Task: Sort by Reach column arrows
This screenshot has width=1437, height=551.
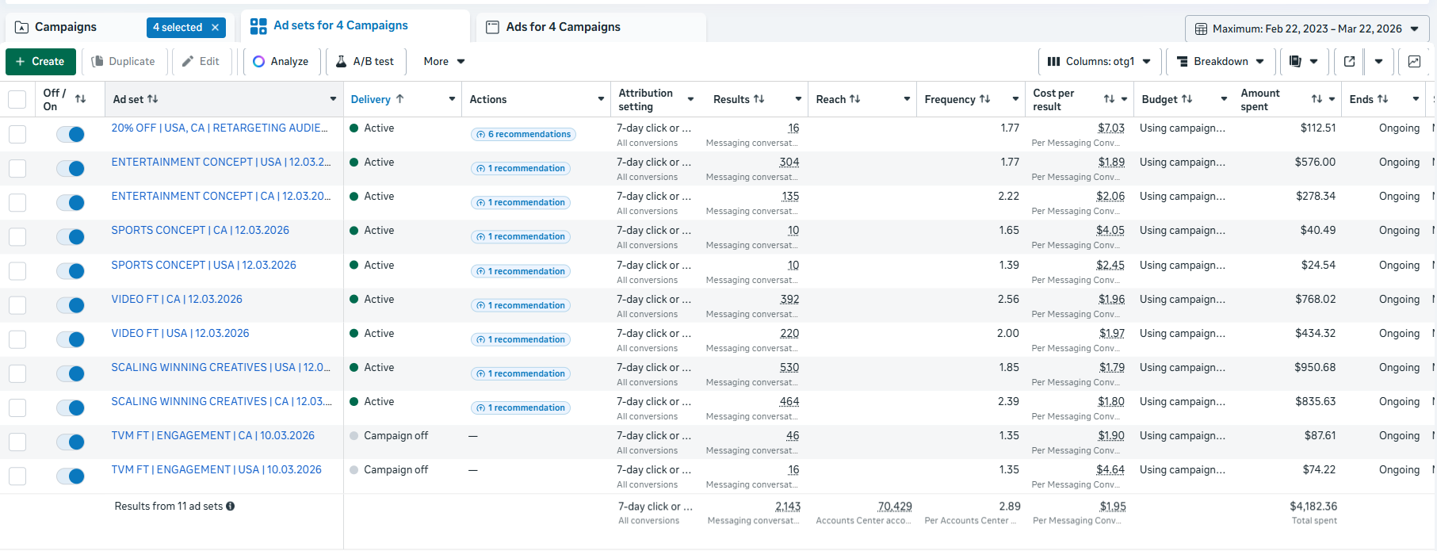Action: click(x=854, y=99)
